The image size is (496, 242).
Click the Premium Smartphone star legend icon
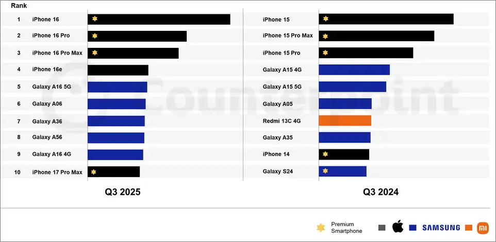pos(321,228)
